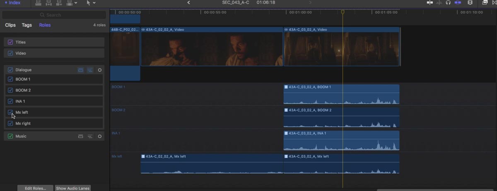
Task: Disable the BOOM 2 subrole checkbox
Action: click(10, 90)
